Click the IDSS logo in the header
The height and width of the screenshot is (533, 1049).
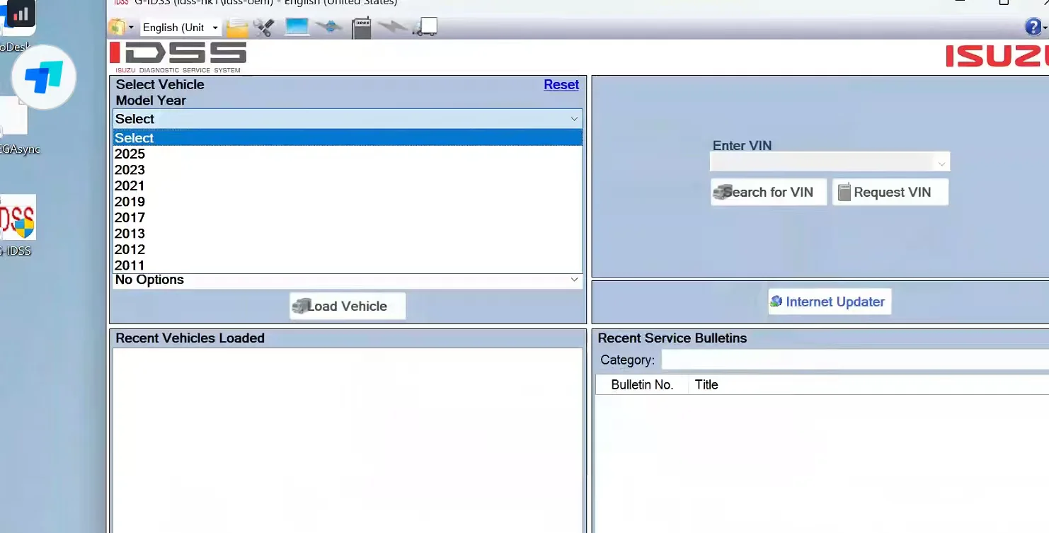pos(178,57)
